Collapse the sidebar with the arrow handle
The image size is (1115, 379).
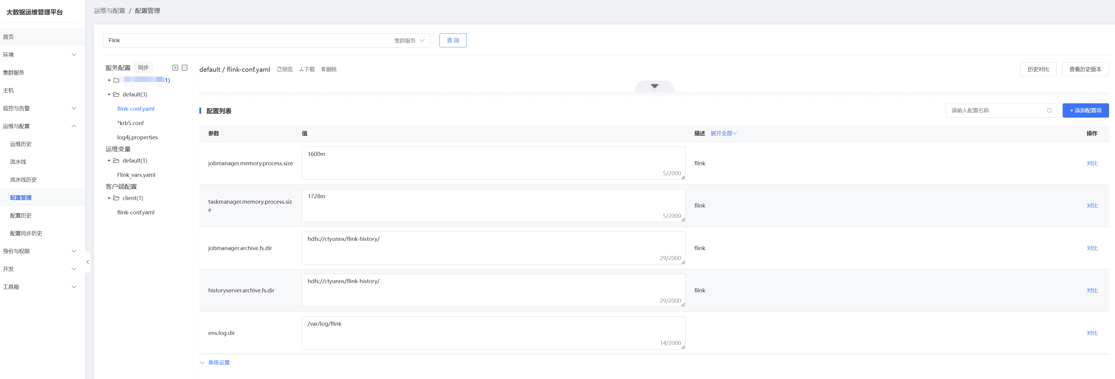[87, 262]
